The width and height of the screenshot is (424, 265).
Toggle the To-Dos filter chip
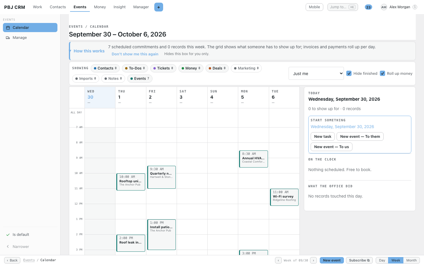[135, 68]
